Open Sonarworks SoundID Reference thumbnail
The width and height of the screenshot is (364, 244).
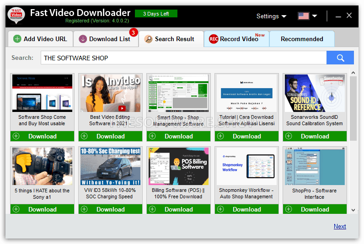point(315,93)
